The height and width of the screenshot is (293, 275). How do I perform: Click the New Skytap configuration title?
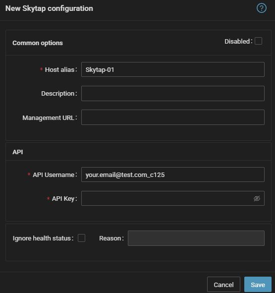(x=49, y=8)
